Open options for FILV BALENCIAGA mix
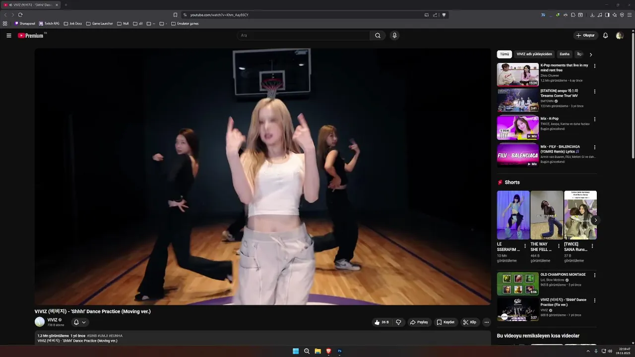Viewport: 635px width, 357px height. (x=595, y=147)
